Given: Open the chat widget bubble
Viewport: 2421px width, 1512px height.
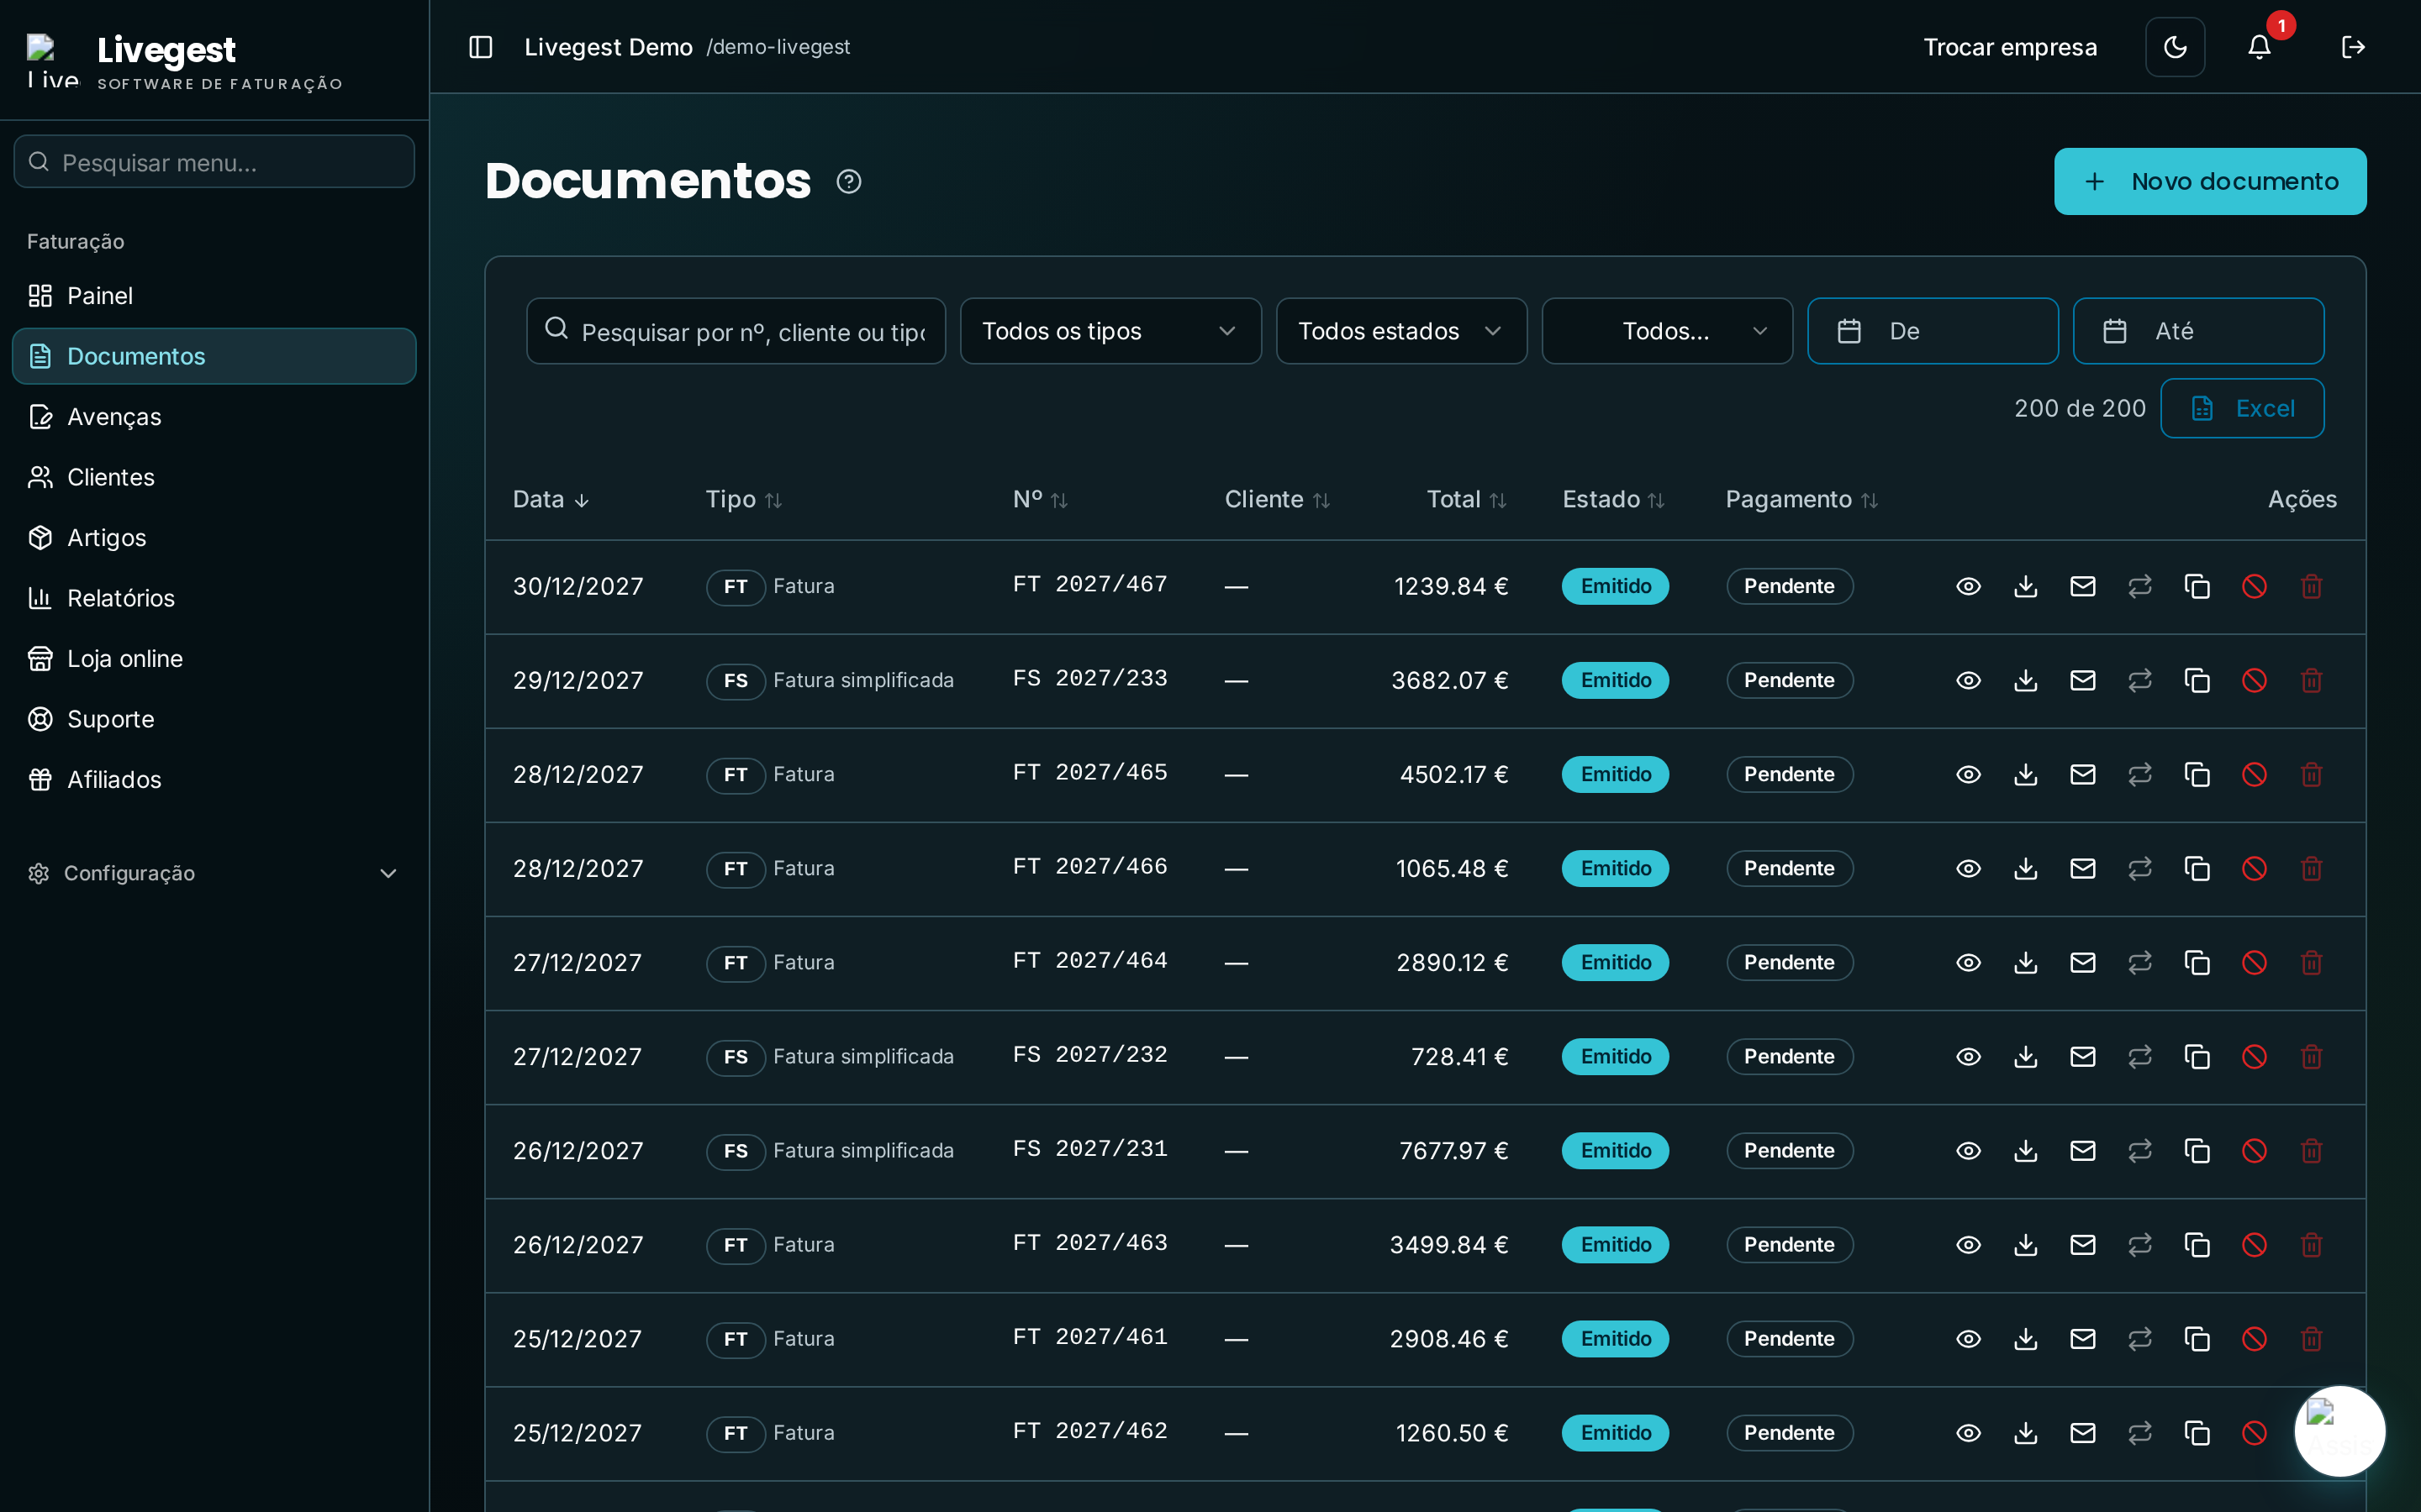Looking at the screenshot, I should coord(2339,1431).
